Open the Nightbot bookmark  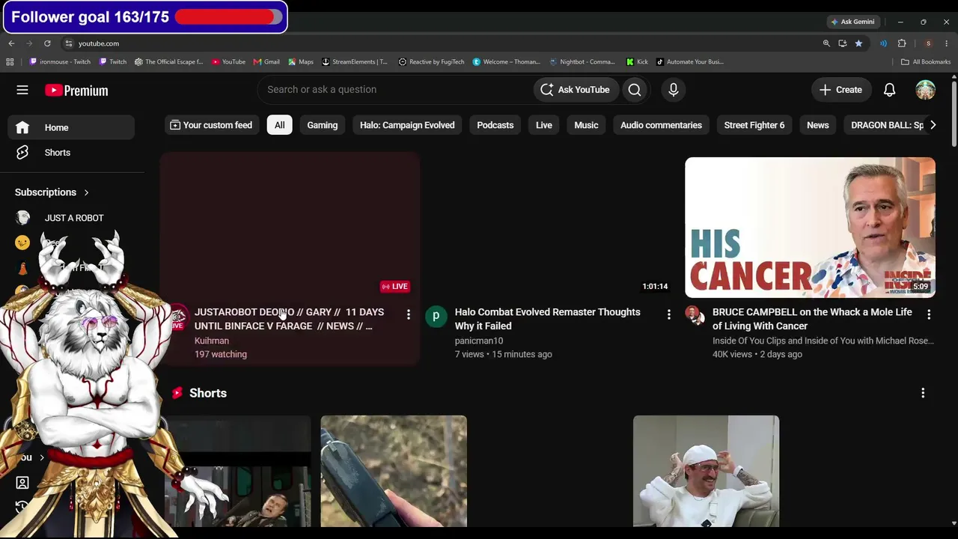point(582,62)
